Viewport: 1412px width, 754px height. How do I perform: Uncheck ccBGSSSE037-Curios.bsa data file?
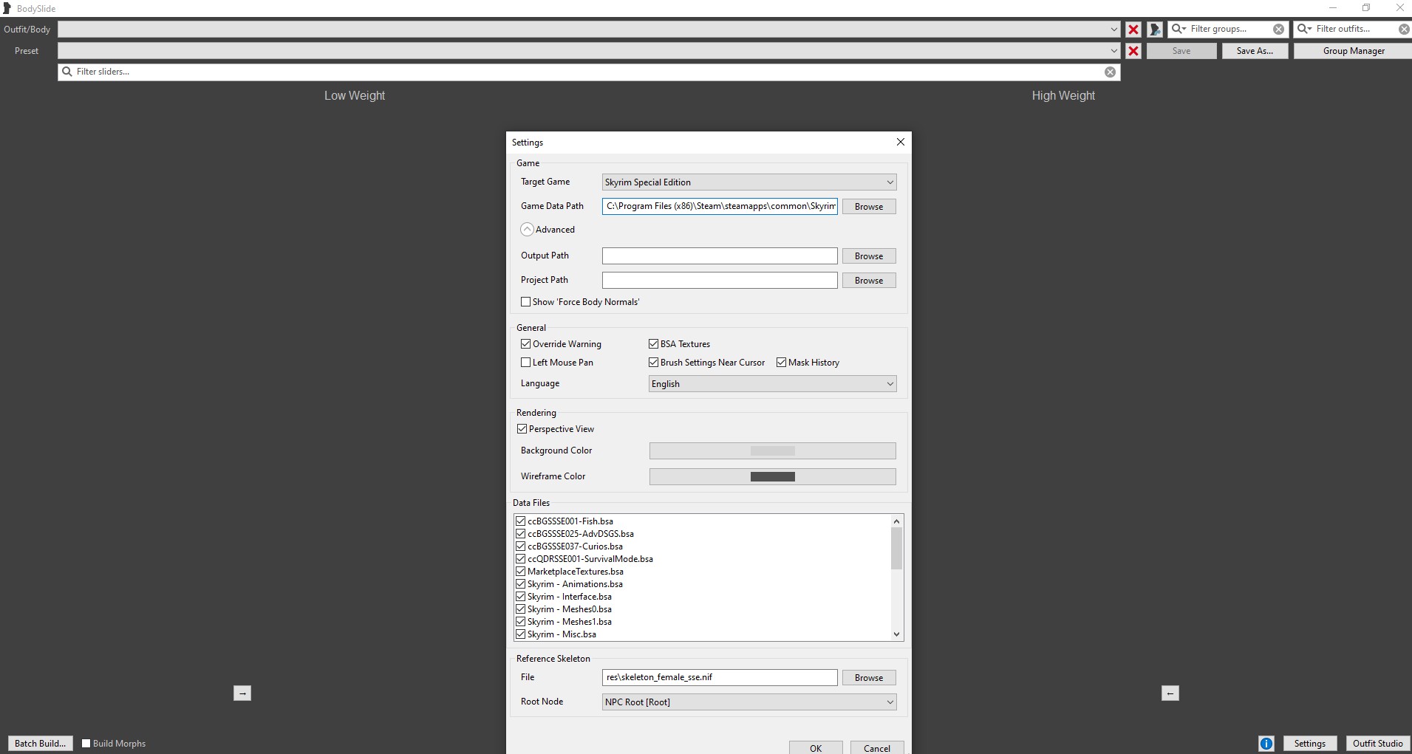pyautogui.click(x=521, y=546)
